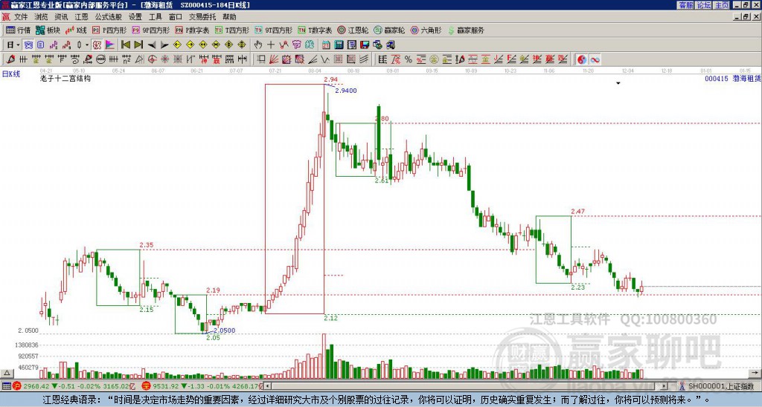This screenshot has height=407, width=762.
Task: Switch to K线 chart view
Action: (76, 30)
